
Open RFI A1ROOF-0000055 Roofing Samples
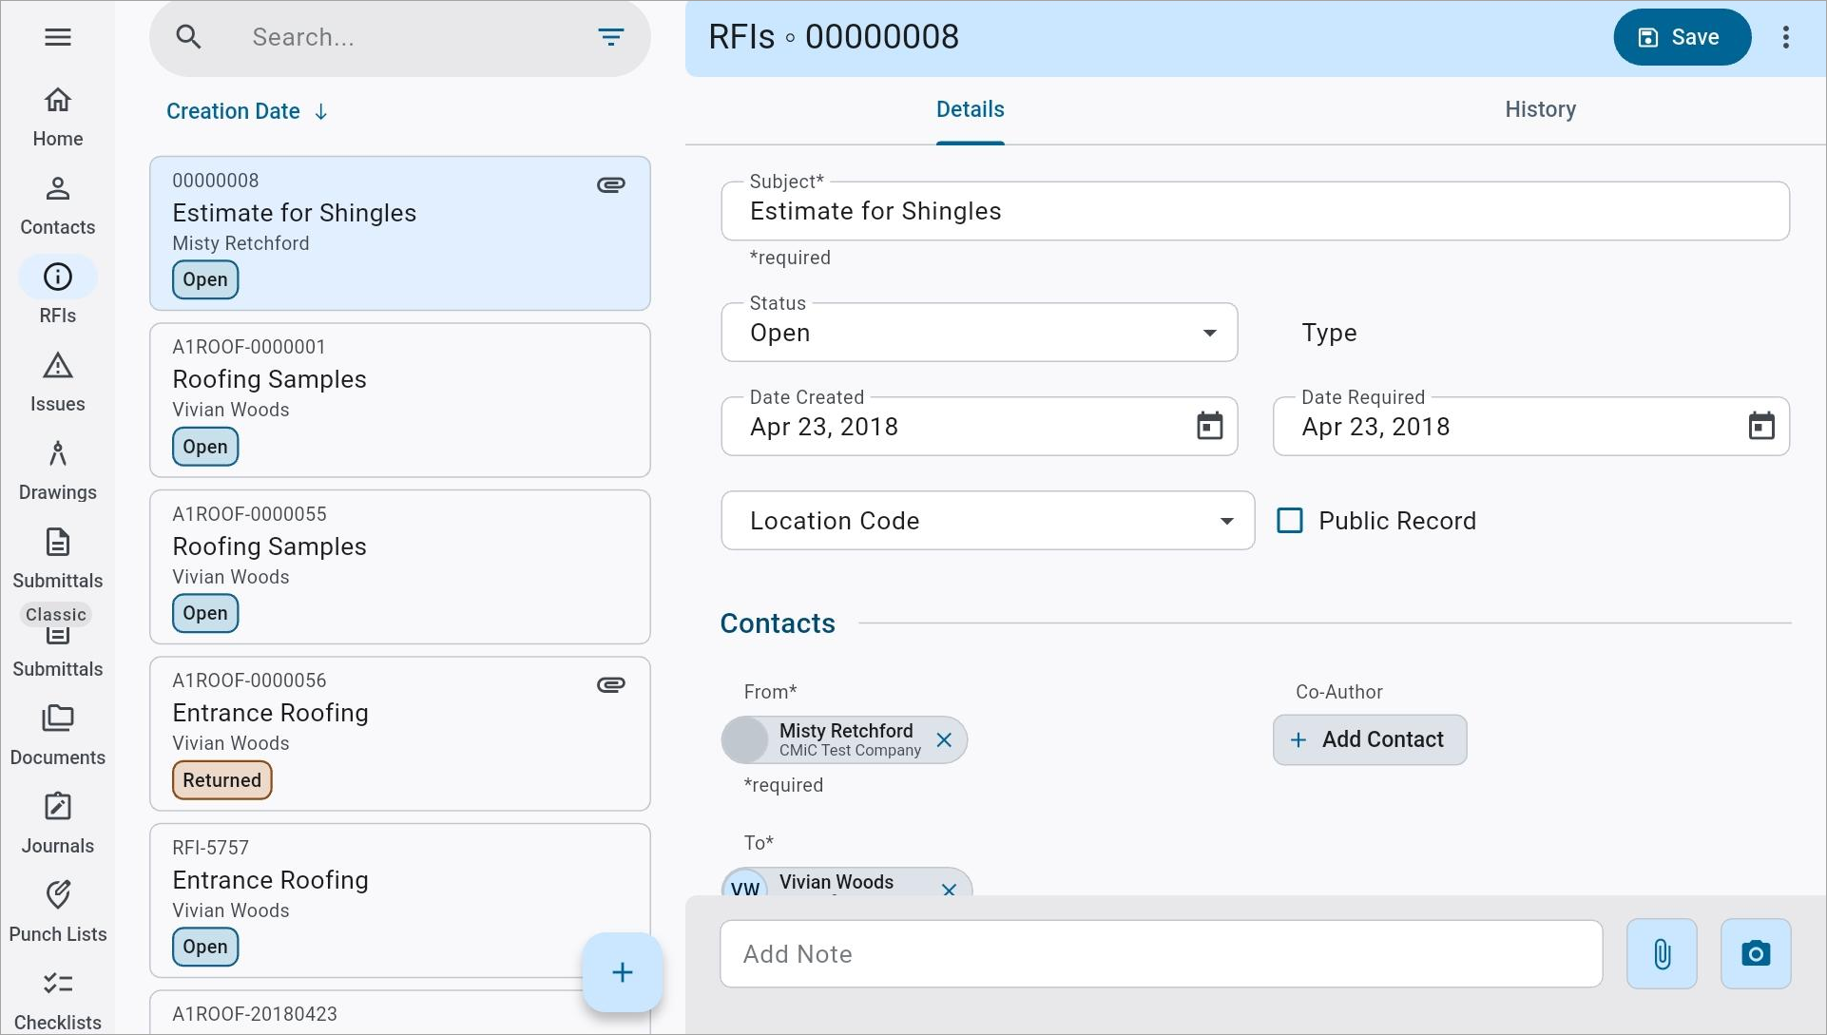(400, 567)
